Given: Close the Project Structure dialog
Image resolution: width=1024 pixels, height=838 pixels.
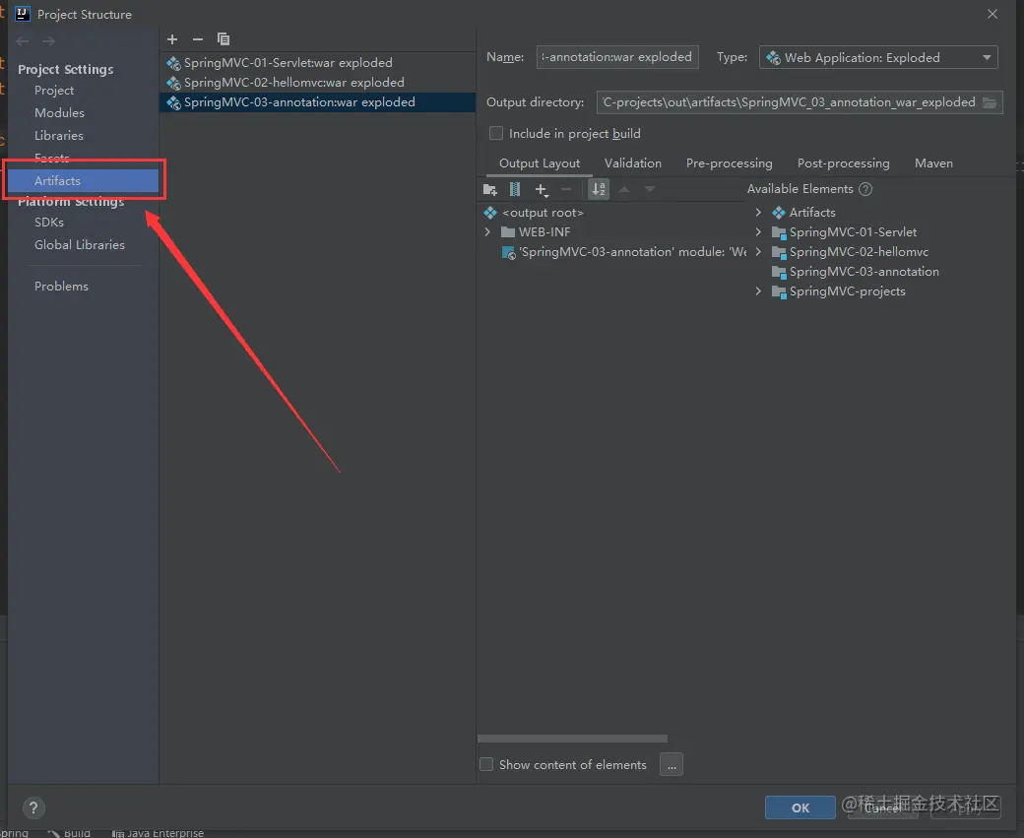Looking at the screenshot, I should click(992, 14).
